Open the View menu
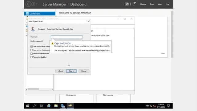The width and height of the screenshot is (197, 111). [x=160, y=4]
